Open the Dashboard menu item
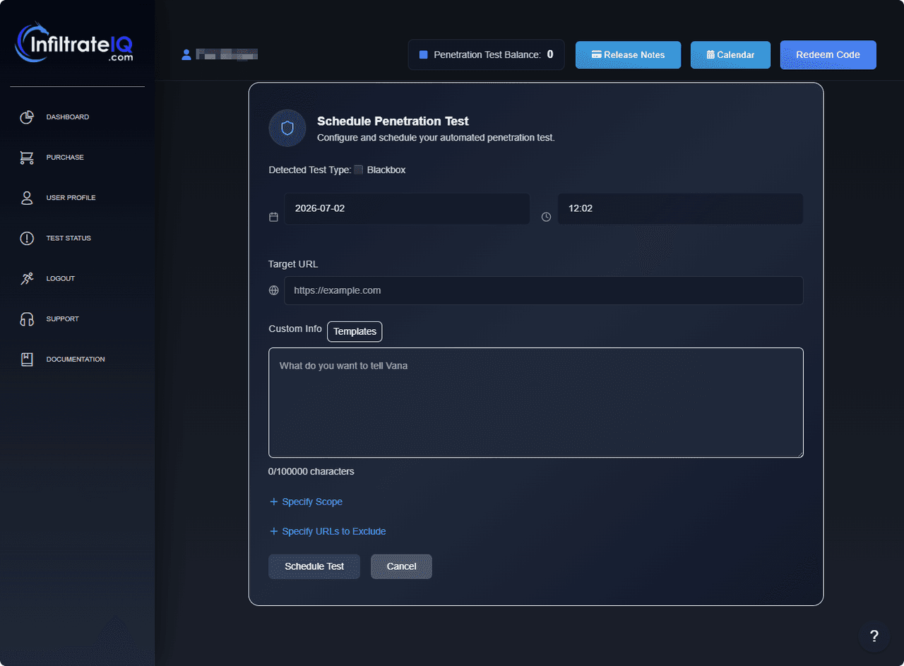The height and width of the screenshot is (666, 904). click(68, 117)
